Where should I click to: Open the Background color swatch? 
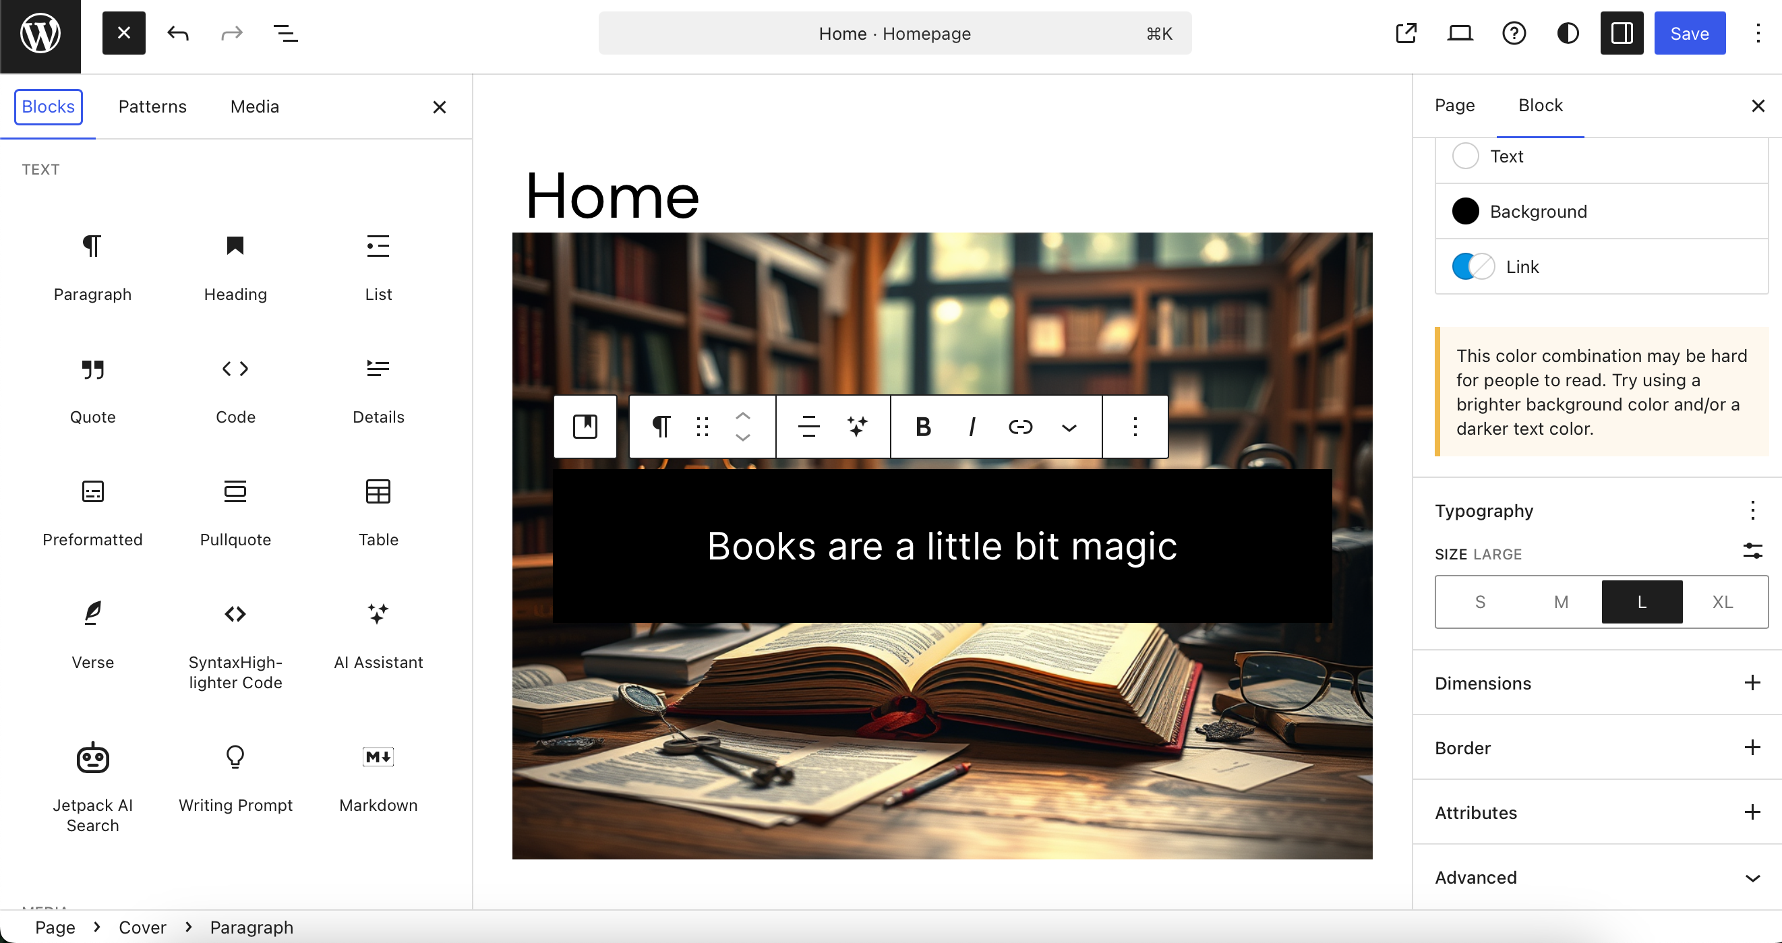1465,211
